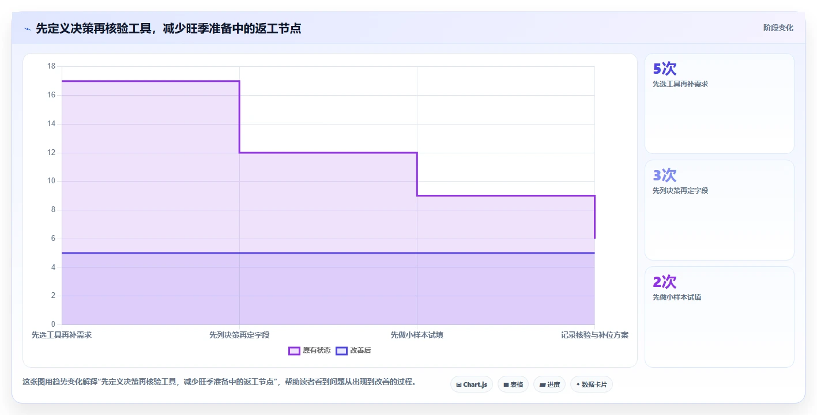Viewport: 817px width, 415px height.
Task: Click the 阶段变化 label in header
Action: point(778,28)
